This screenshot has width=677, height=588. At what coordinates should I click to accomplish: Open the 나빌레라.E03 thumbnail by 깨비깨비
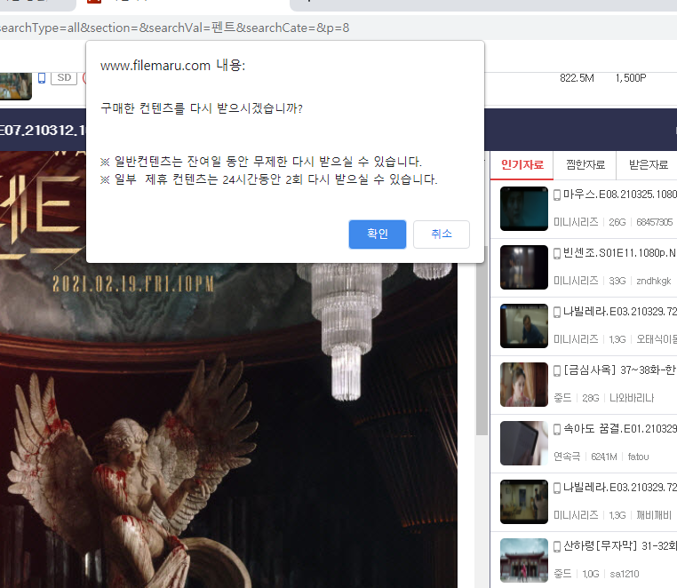(523, 502)
